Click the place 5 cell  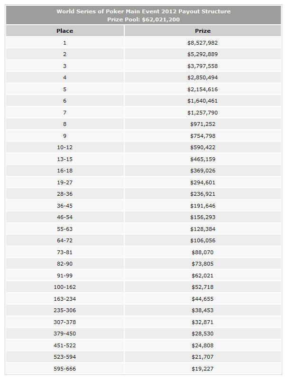[65, 89]
